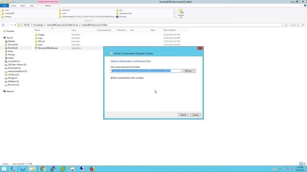This screenshot has height=172, width=307.
Task: Select Videos in navigation pane
Action: point(11,58)
